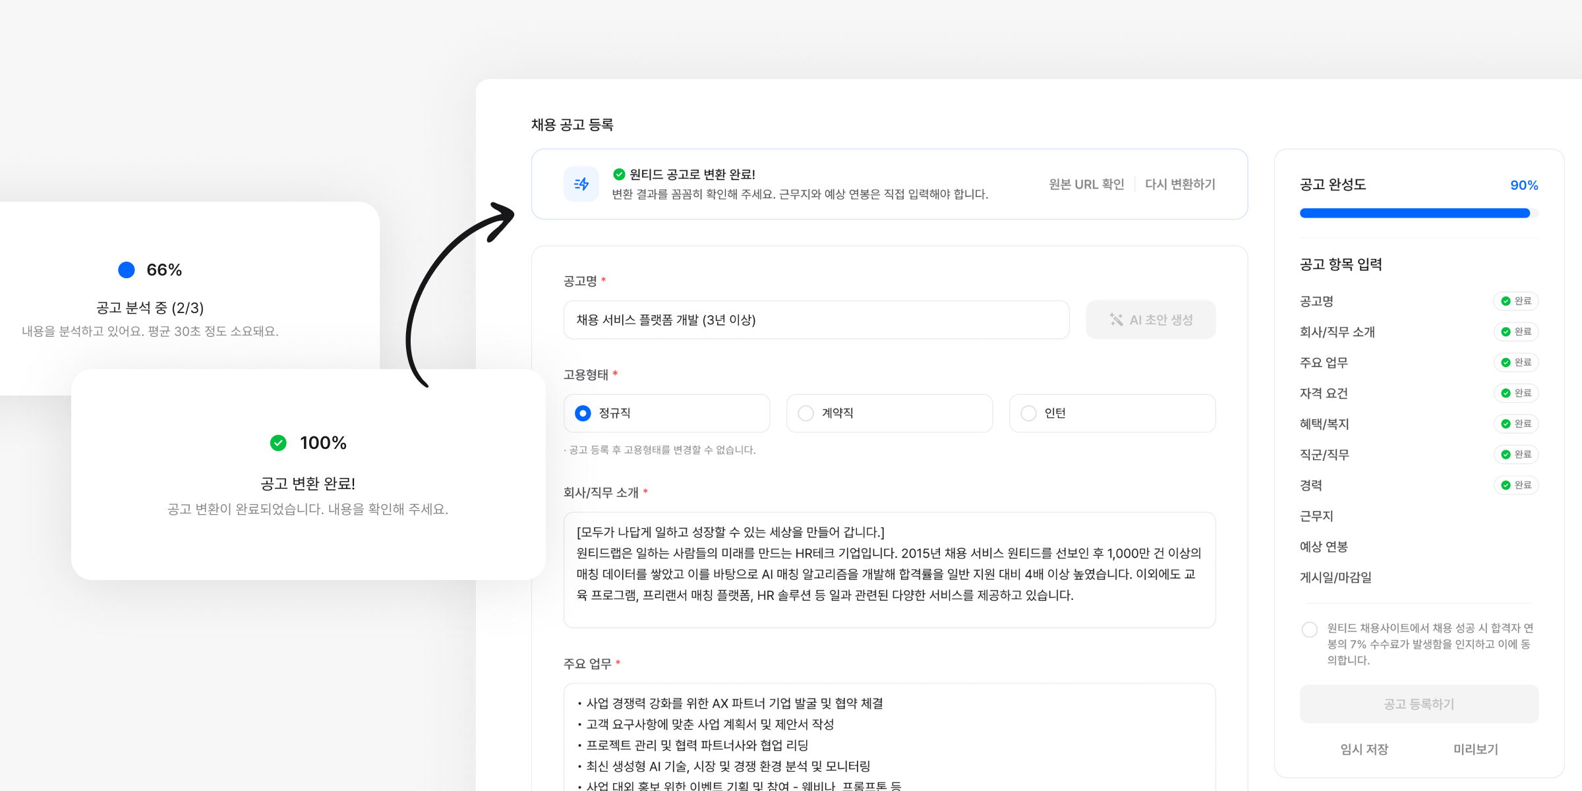
Task: Jump to 직군/직무 in sidebar
Action: point(1324,455)
